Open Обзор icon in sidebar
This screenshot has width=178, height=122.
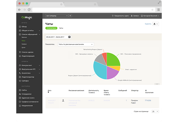pyautogui.click(x=20, y=27)
